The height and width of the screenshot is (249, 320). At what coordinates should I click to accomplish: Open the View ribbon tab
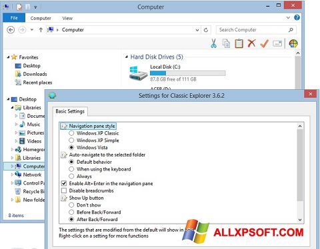click(67, 18)
